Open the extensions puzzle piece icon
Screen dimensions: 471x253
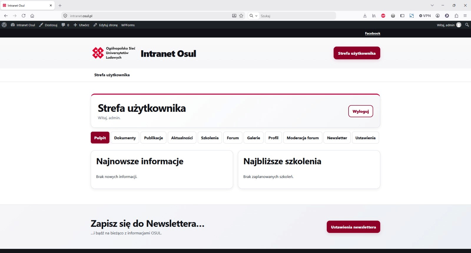pos(456,16)
